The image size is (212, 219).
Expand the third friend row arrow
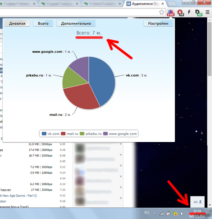(120, 166)
